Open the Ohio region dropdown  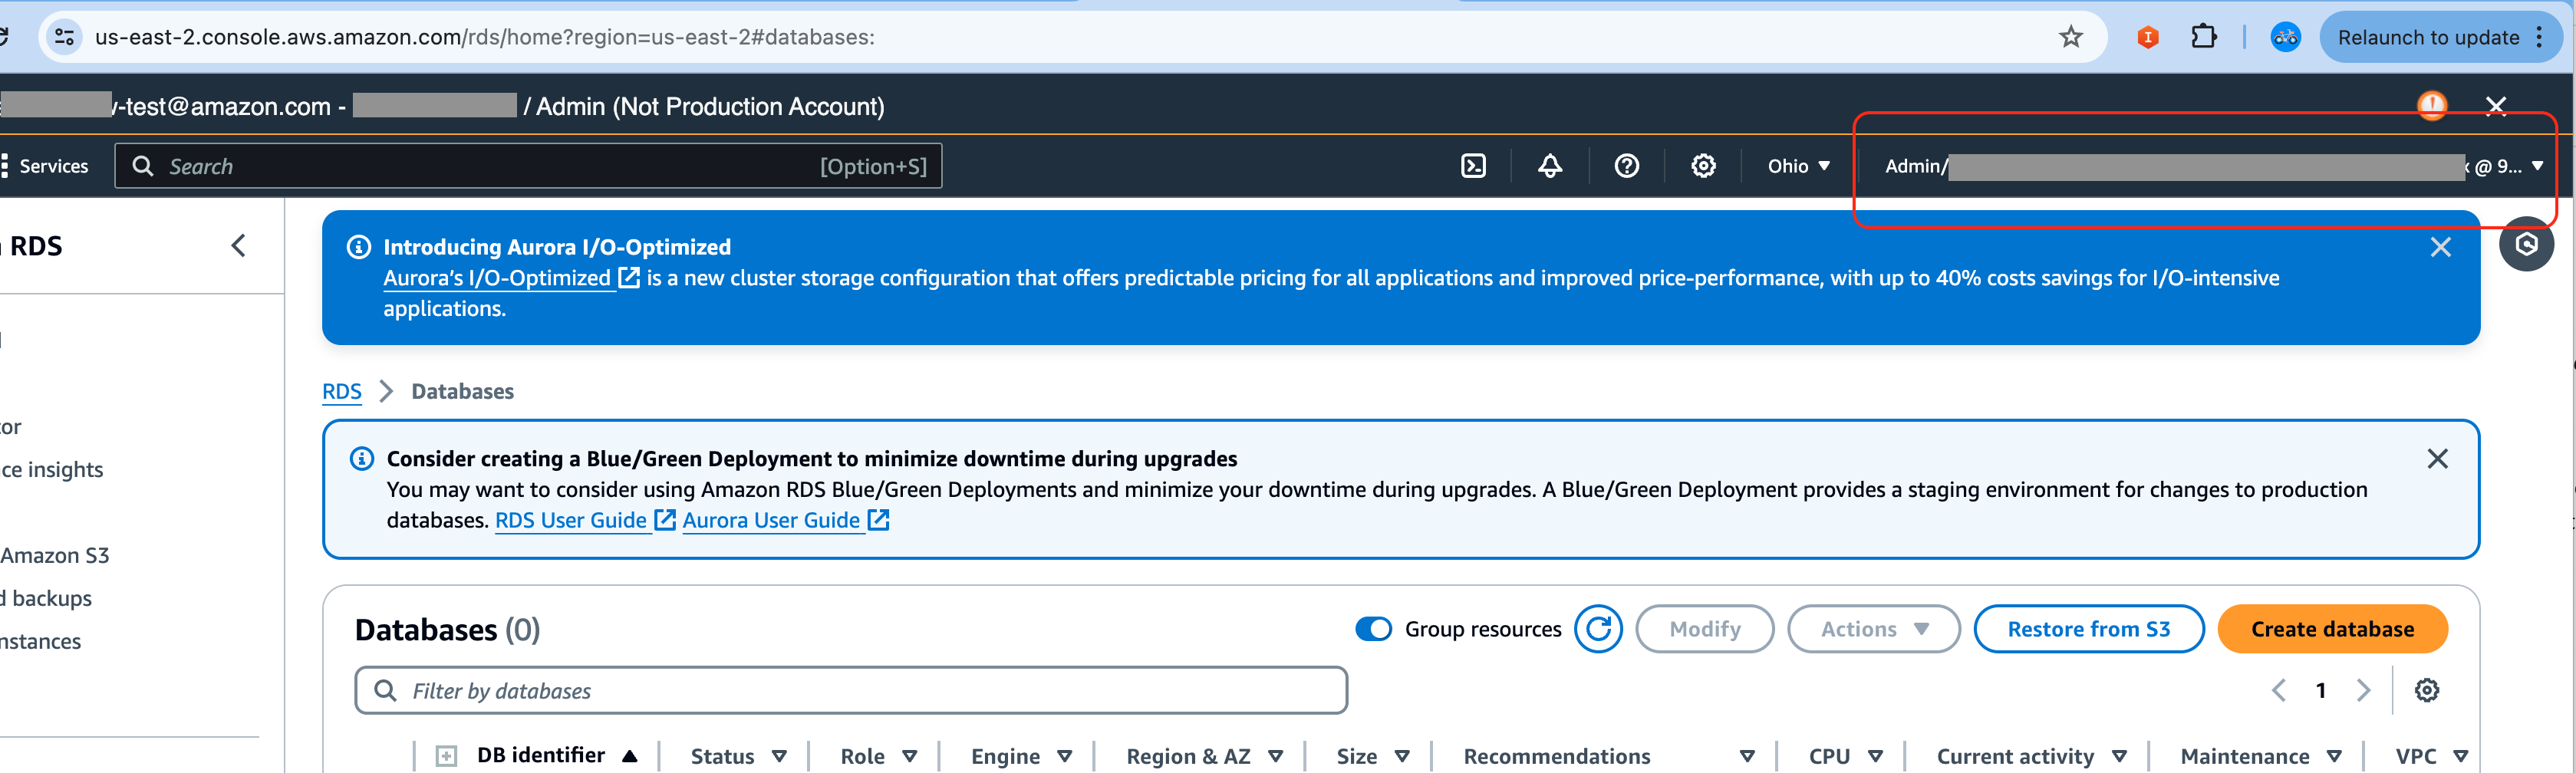[1798, 166]
